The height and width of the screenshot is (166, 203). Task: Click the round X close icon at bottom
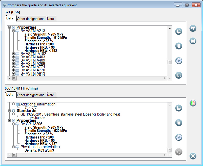pyautogui.click(x=193, y=156)
